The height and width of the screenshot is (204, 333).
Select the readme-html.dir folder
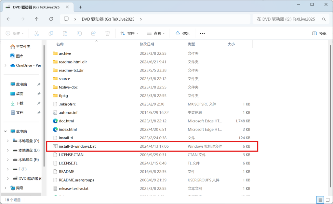73,62
